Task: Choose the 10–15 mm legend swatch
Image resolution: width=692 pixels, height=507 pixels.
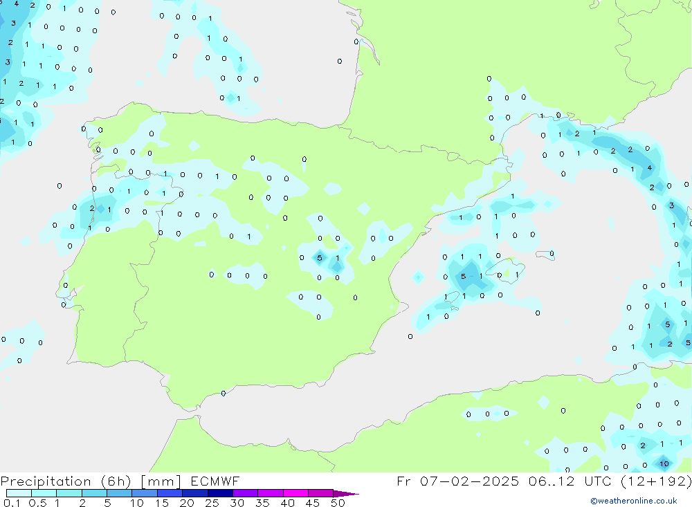Action: click(x=145, y=493)
